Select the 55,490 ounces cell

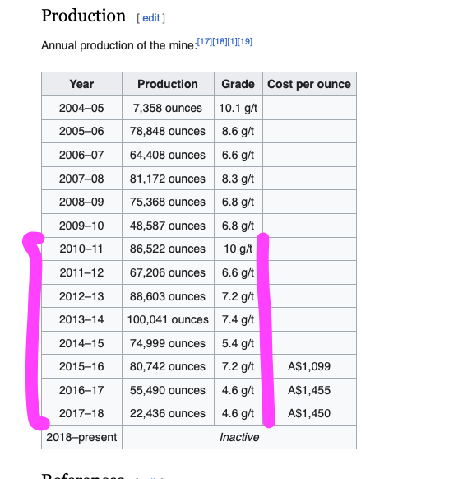(x=168, y=390)
